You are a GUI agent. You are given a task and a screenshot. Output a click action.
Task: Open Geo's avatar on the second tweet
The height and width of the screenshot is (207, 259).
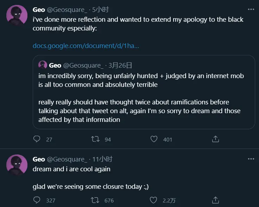tap(17, 165)
